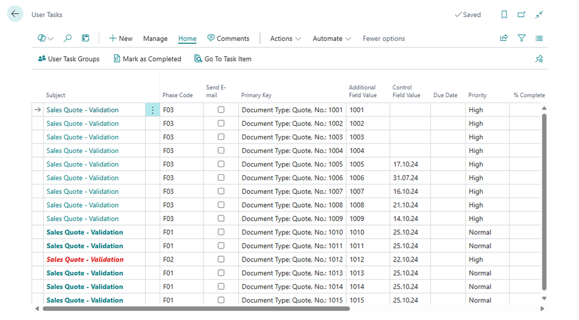The height and width of the screenshot is (320, 579).
Task: Click the share icon
Action: coord(504,38)
